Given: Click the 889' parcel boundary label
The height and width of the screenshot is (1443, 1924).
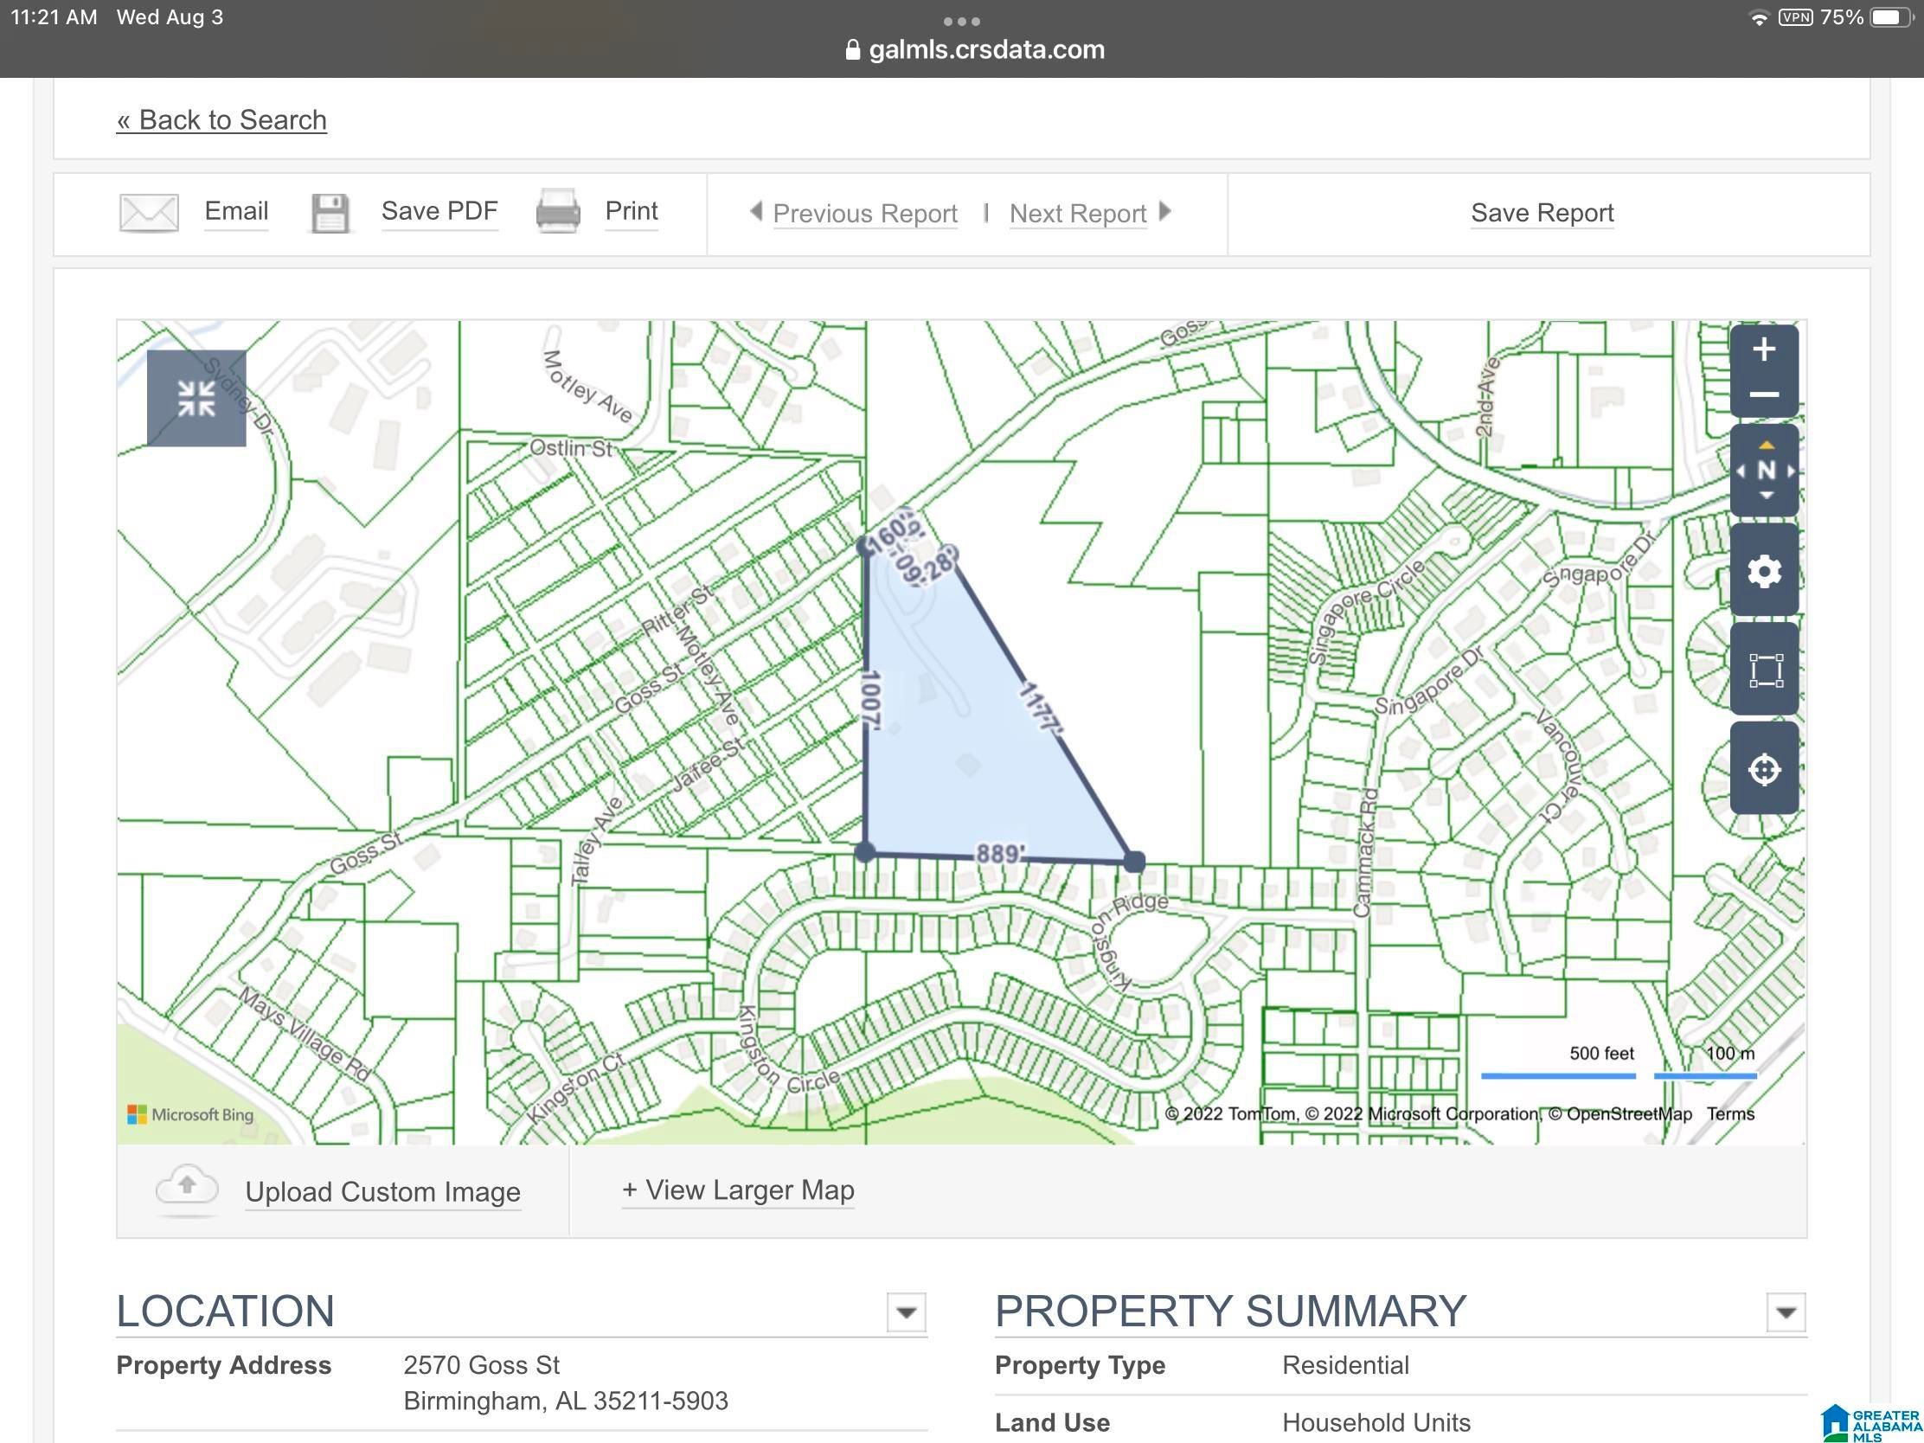Looking at the screenshot, I should pyautogui.click(x=1000, y=853).
